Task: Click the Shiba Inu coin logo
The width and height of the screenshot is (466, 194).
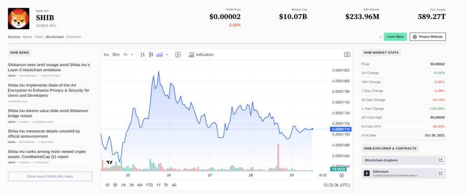Action: click(18, 18)
